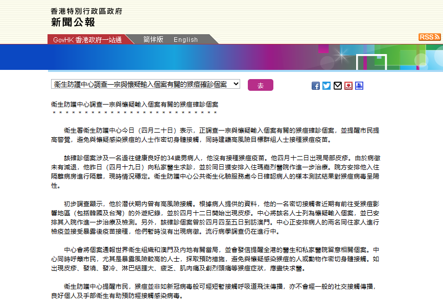Click the blue print icon
The width and height of the screenshot is (443, 303).
tap(359, 86)
